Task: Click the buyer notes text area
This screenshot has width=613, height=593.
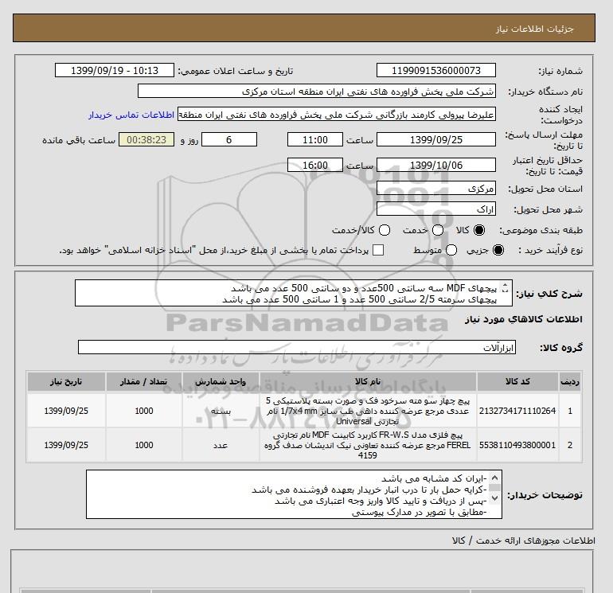Action: pos(294,494)
